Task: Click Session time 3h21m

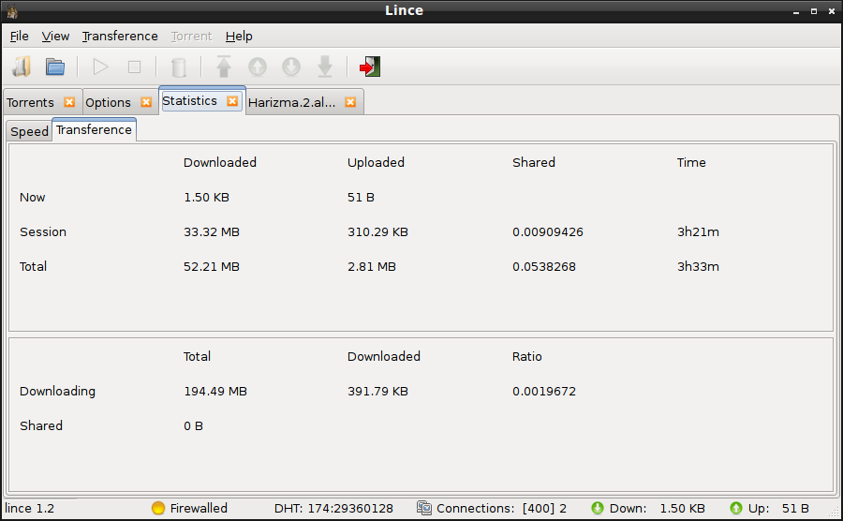Action: click(698, 231)
